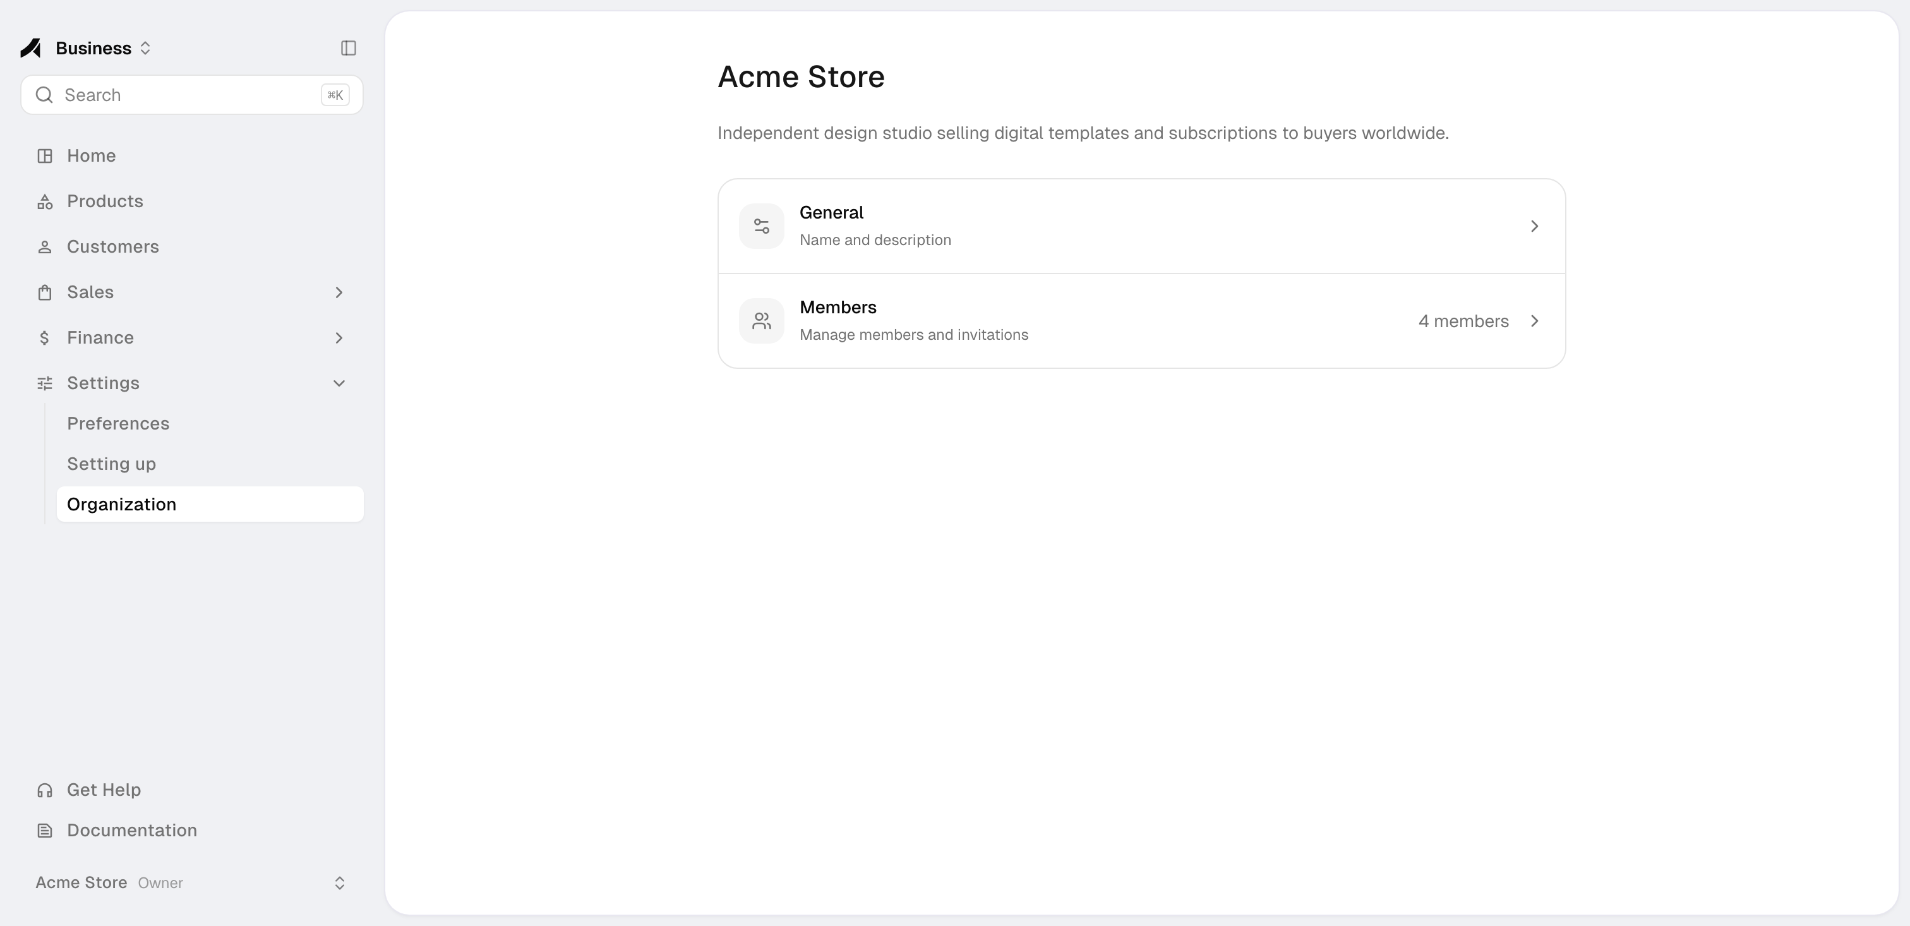Click the Get Help headset icon
Screen dimensions: 1910x926
(x=44, y=790)
